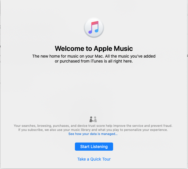
Task: Start listening to Apple Music
Action: pyautogui.click(x=94, y=147)
